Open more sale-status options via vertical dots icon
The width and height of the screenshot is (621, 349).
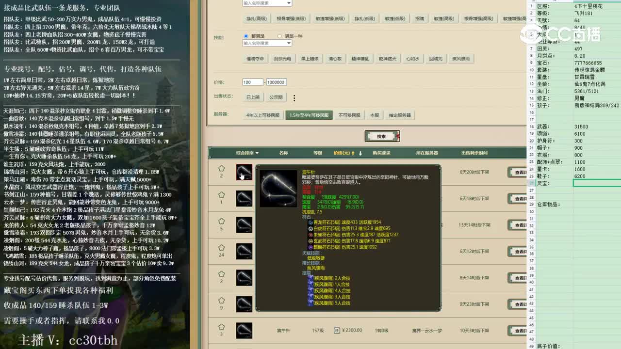[x=294, y=98]
